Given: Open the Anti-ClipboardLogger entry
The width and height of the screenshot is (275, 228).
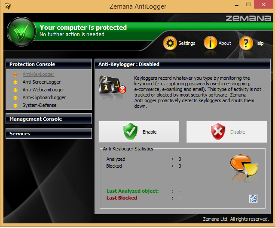Looking at the screenshot, I should 44,97.
